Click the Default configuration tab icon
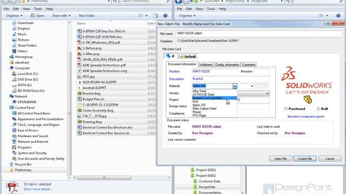 pyautogui.click(x=182, y=57)
